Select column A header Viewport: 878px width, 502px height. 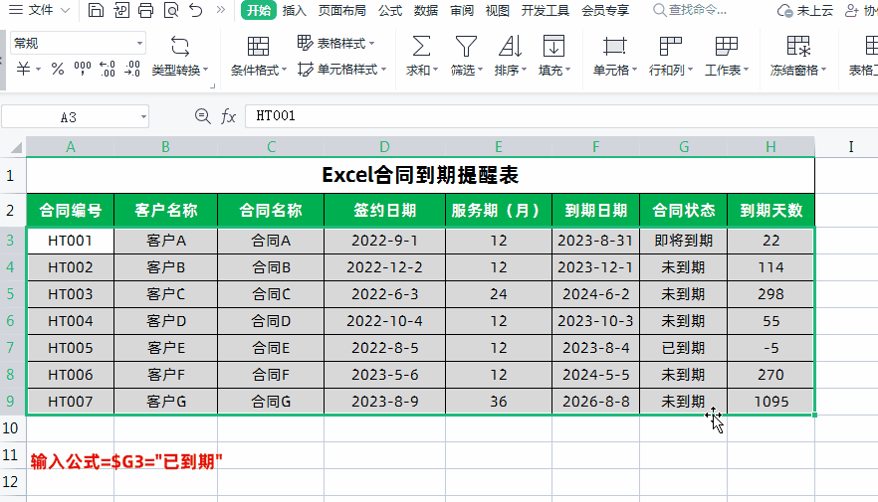(70, 147)
